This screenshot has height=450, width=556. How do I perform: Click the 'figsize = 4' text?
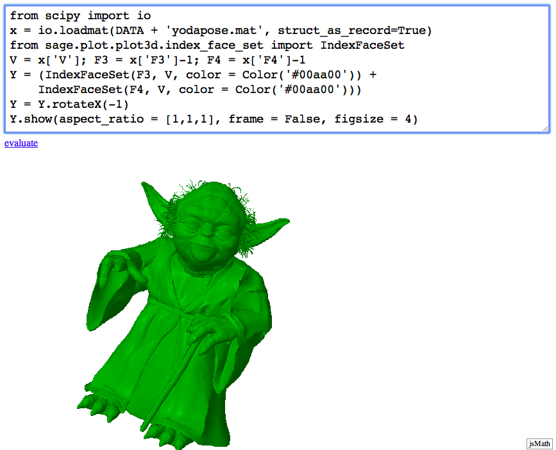[373, 119]
